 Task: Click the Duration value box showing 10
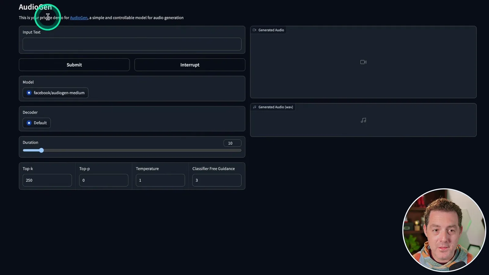coord(232,143)
